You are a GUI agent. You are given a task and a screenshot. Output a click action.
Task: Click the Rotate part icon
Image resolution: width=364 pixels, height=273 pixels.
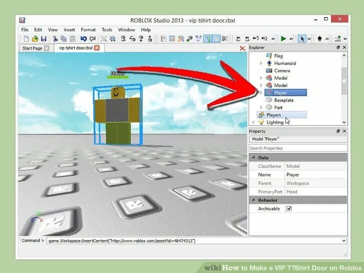[123, 38]
